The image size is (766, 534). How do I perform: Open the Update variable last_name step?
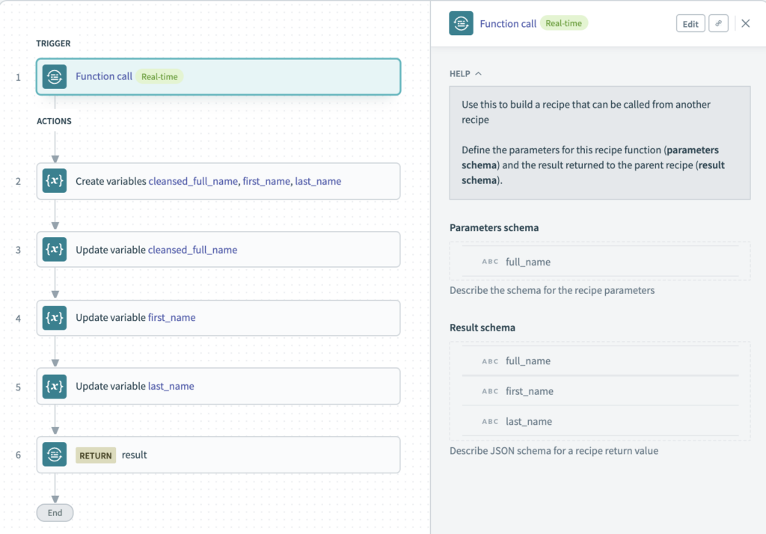[x=218, y=386]
